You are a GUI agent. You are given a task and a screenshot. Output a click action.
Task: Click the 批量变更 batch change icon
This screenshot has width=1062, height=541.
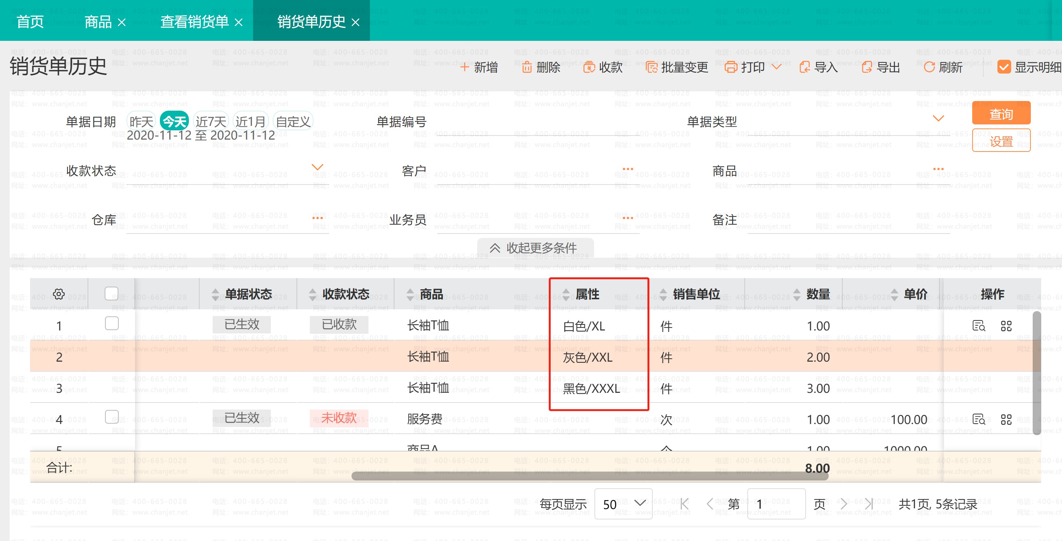(x=651, y=67)
